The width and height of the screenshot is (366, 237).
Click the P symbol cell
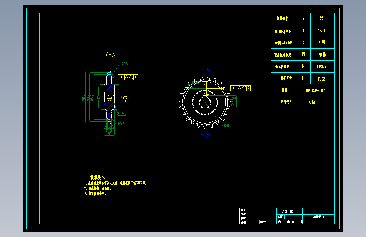(x=303, y=31)
